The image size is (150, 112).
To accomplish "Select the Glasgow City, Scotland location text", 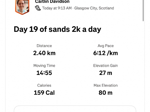I will (x=94, y=8).
